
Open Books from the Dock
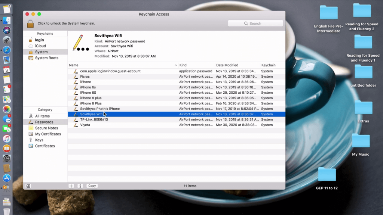[x=7, y=149]
